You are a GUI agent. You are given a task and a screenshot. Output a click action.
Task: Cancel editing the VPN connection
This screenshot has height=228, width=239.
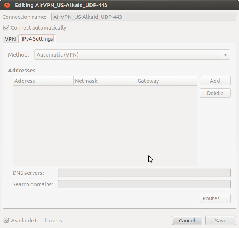click(187, 220)
